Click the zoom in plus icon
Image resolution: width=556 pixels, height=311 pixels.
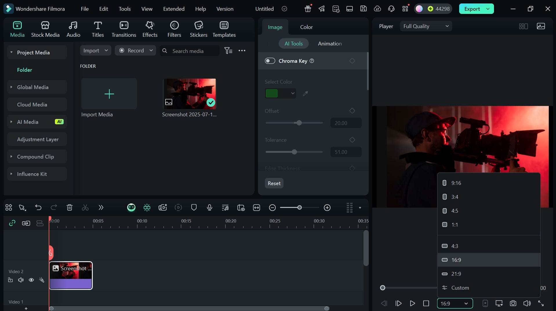click(x=327, y=208)
